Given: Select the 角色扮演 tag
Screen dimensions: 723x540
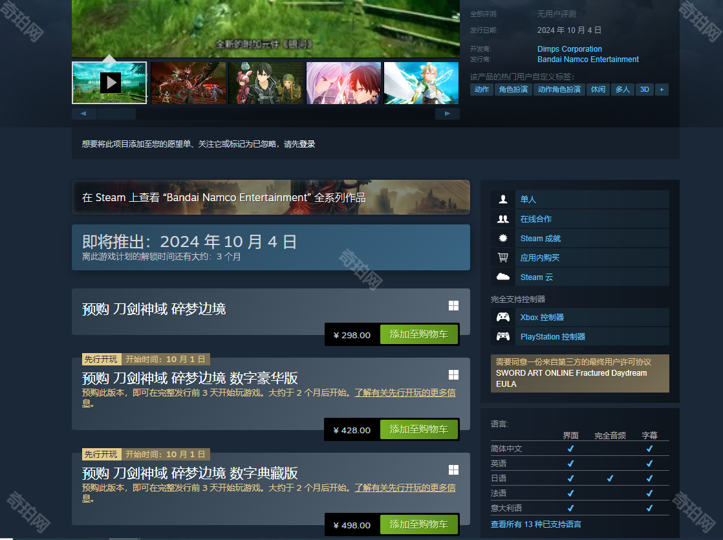Looking at the screenshot, I should tap(513, 89).
